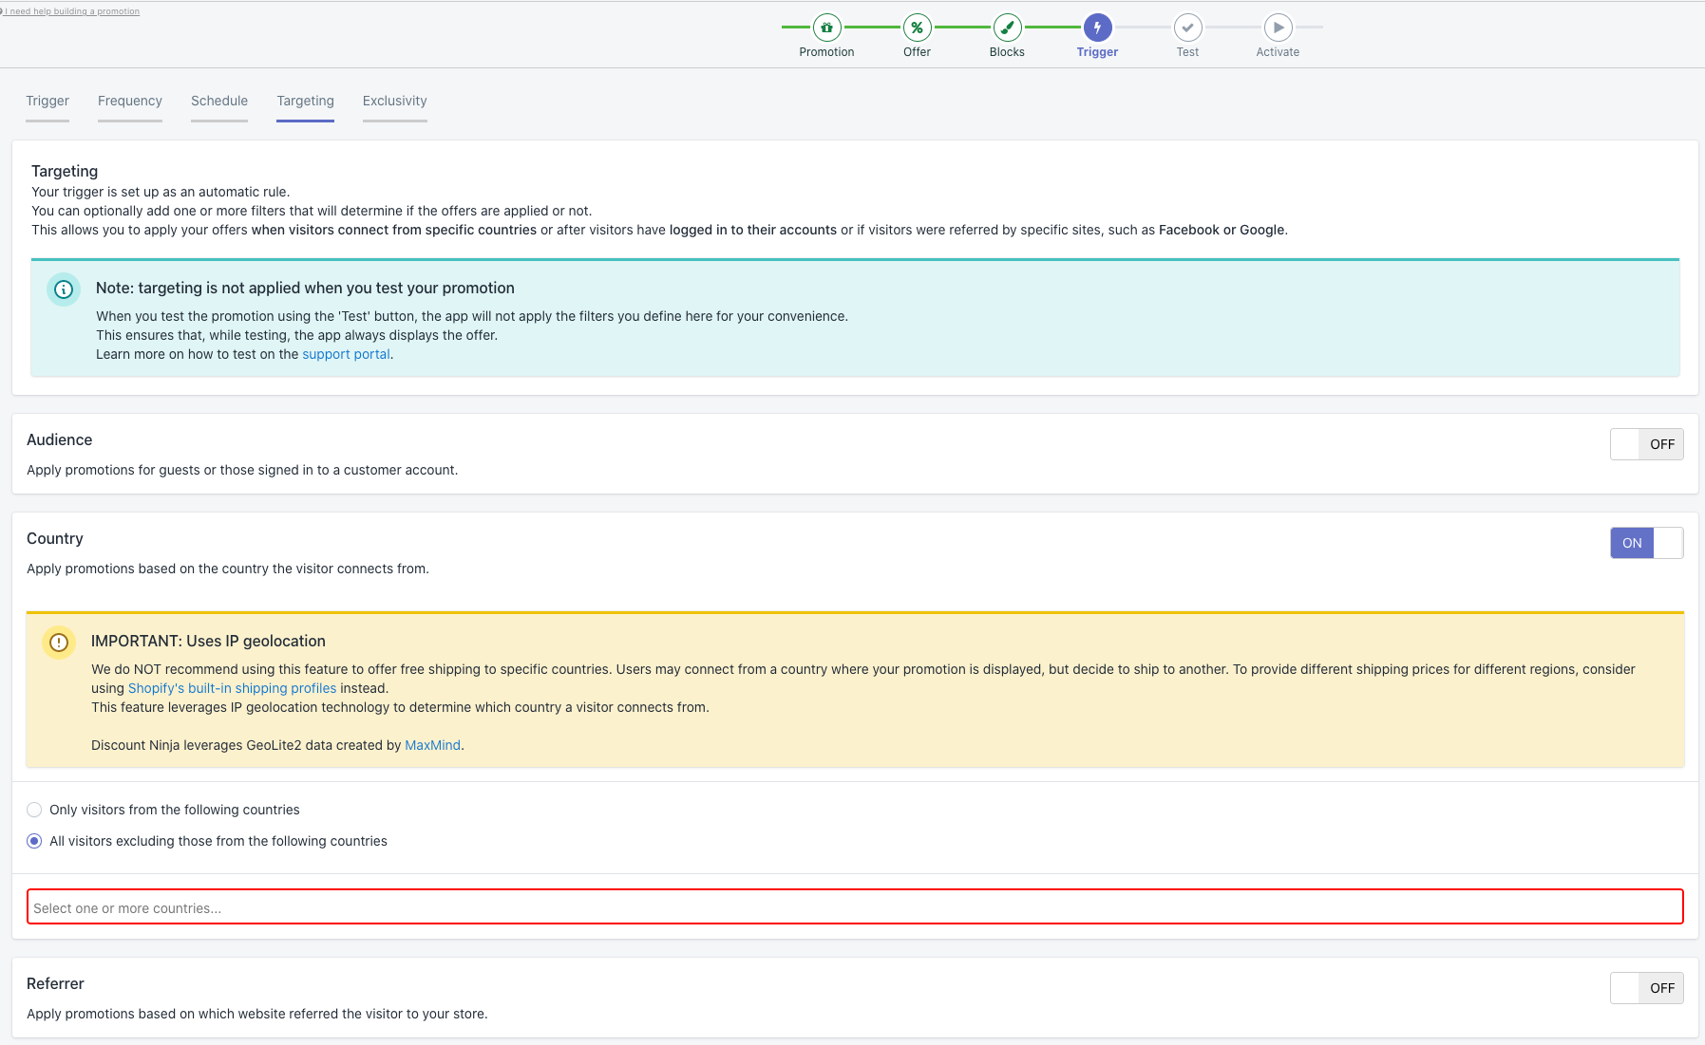Click the Audience section heading

coord(59,439)
